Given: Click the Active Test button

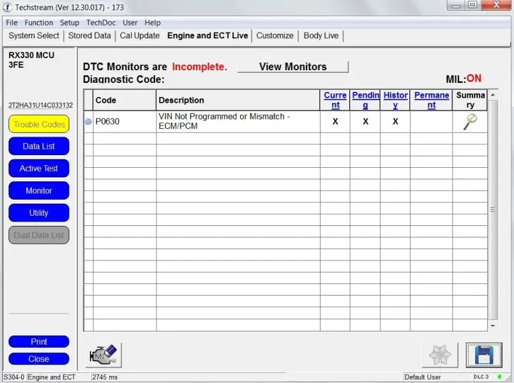Looking at the screenshot, I should tap(39, 169).
